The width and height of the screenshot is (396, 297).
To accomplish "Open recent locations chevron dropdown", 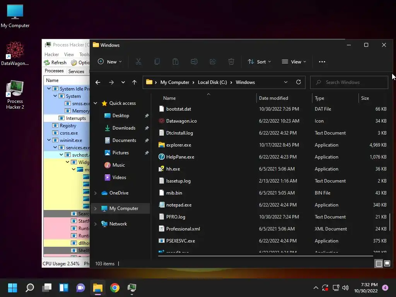I will coord(123,82).
